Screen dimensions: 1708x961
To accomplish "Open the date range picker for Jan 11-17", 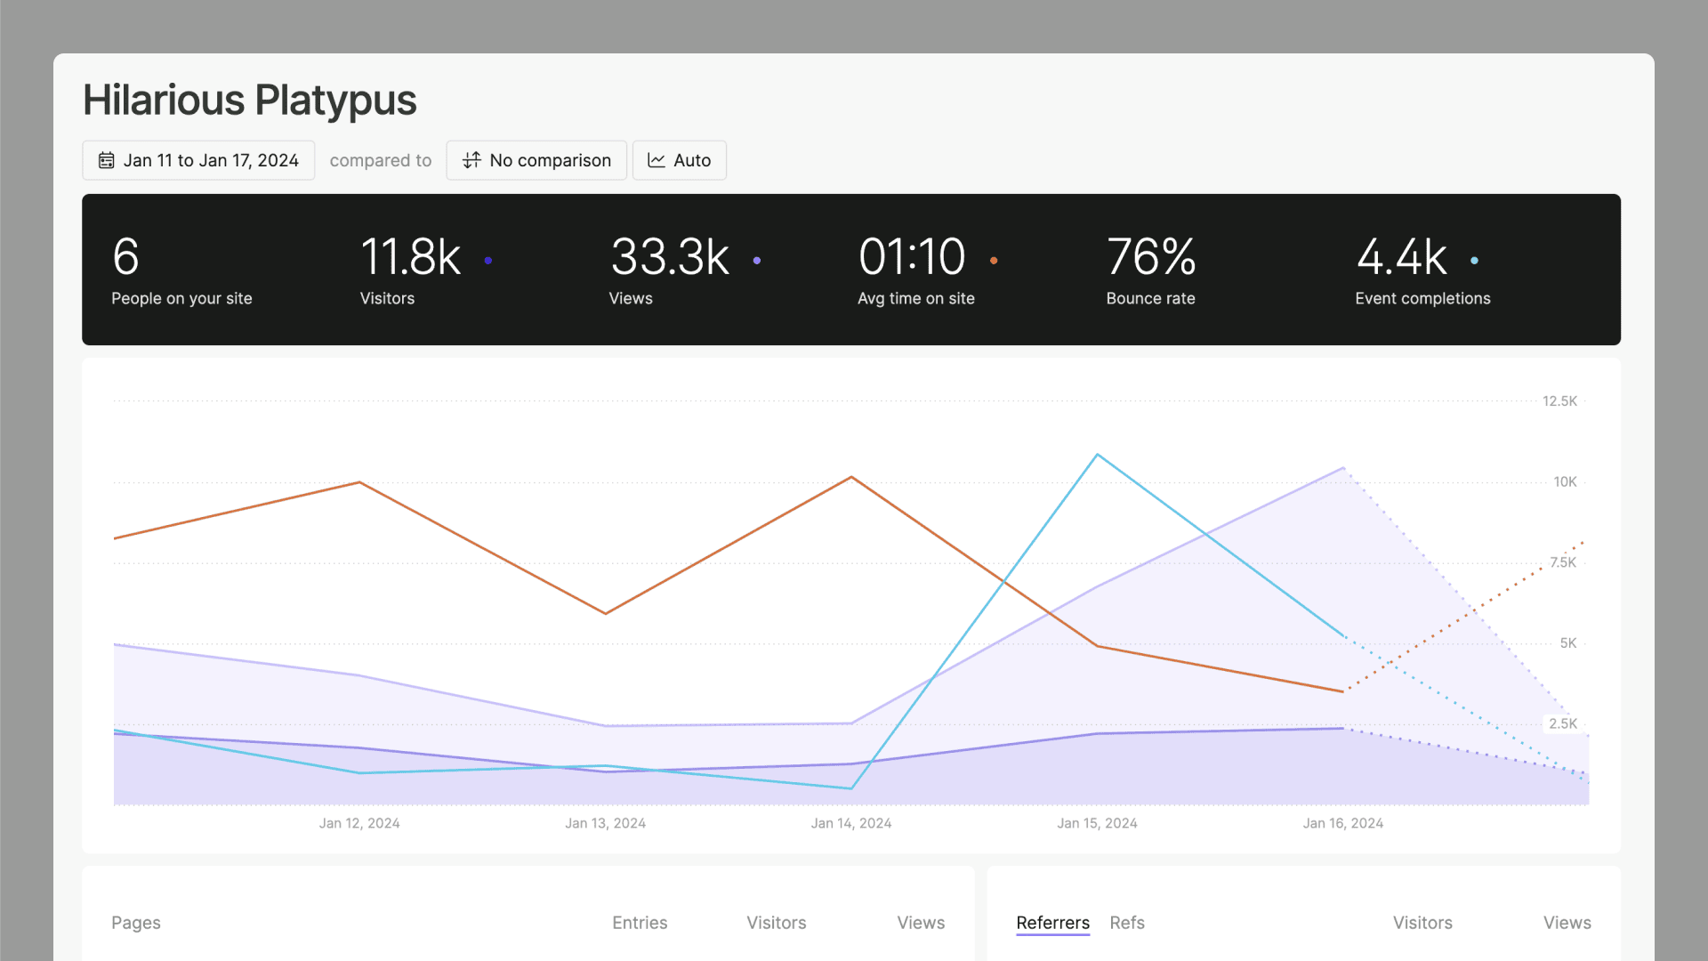I will [197, 160].
